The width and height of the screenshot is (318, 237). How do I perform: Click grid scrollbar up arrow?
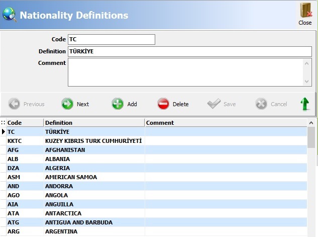(311, 123)
